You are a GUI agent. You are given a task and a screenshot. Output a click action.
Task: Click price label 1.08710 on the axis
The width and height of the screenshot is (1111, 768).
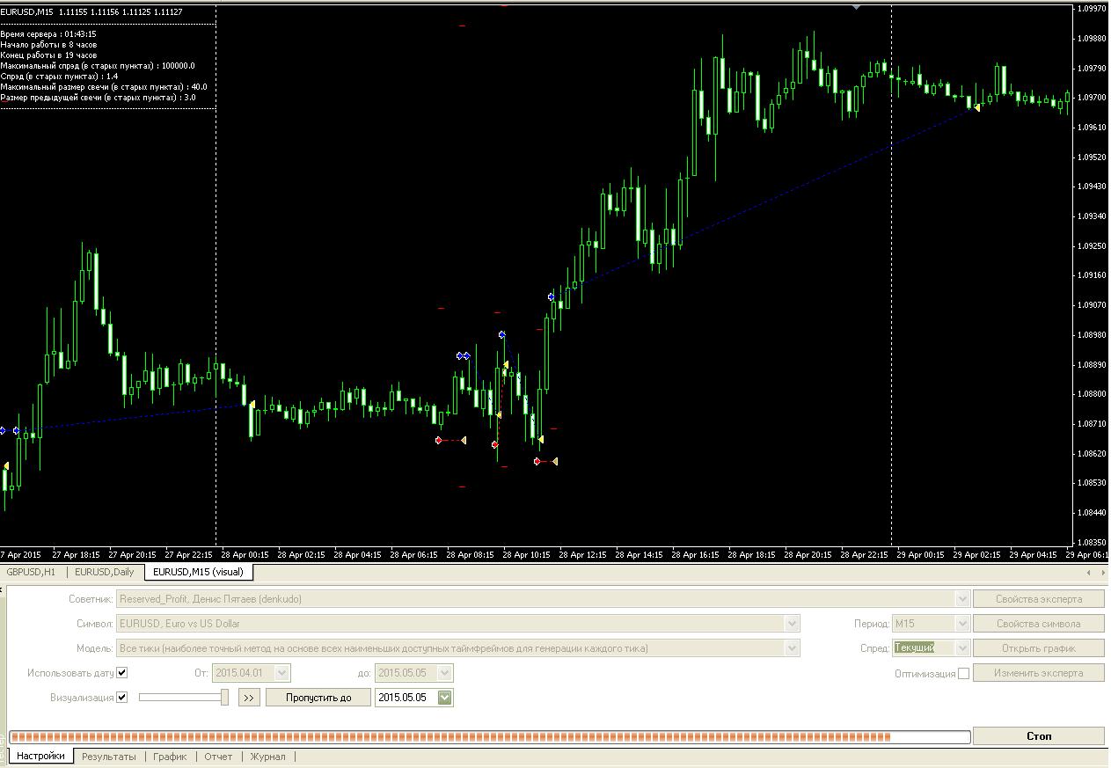[1092, 424]
